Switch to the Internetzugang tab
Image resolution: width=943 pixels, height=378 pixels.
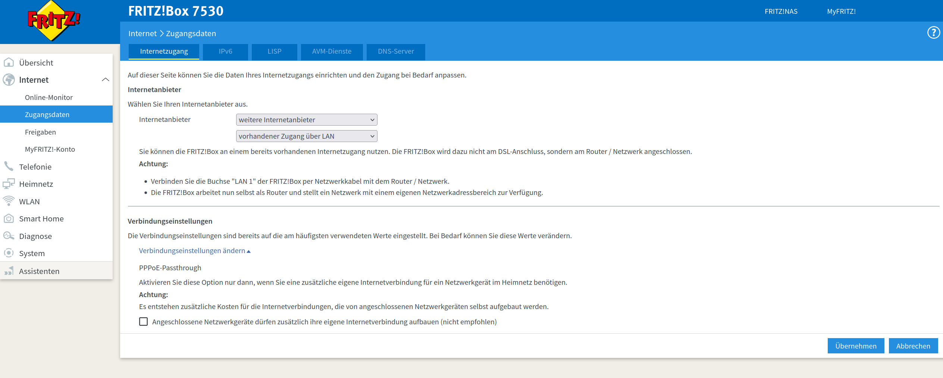click(164, 51)
